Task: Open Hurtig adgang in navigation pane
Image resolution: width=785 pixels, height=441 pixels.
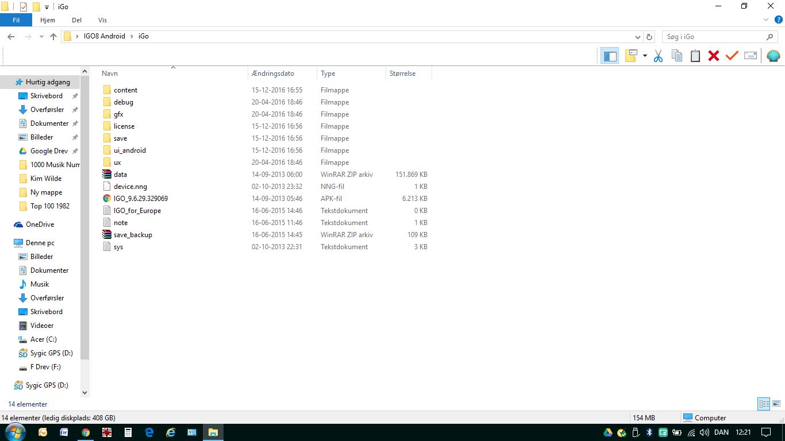Action: point(48,82)
